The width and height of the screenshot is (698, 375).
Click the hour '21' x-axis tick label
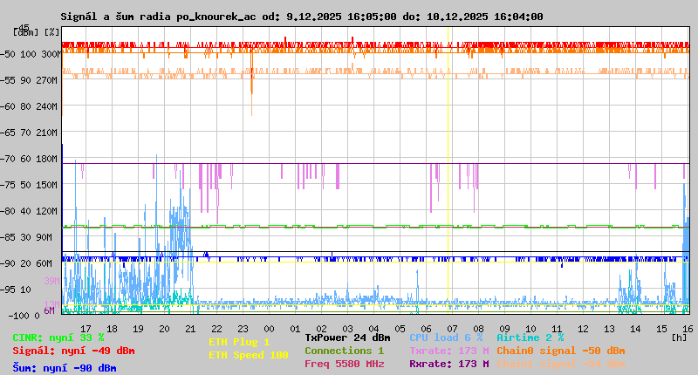[x=190, y=329]
